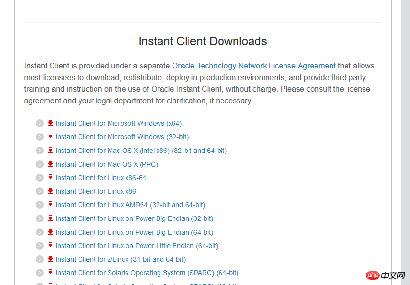The height and width of the screenshot is (285, 410).
Task: Click download icon for Power Little Endian (64-bit)
Action: pyautogui.click(x=51, y=246)
